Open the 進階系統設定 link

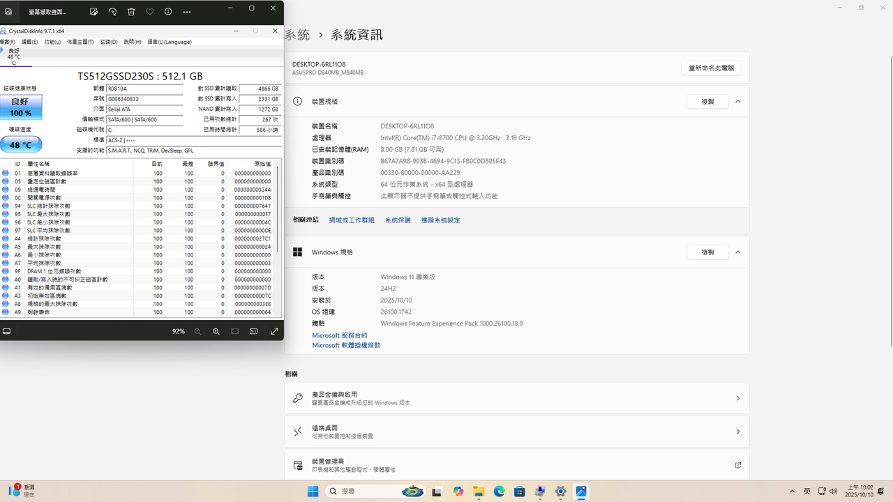(x=440, y=220)
